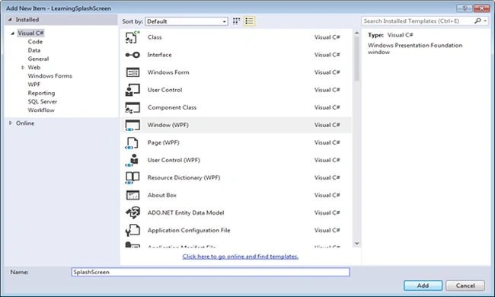Select the Reporting category
The image size is (495, 297).
point(41,93)
